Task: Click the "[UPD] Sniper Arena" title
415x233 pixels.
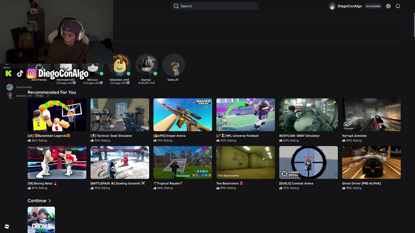Action: 169,136
